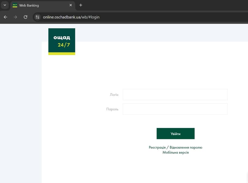This screenshot has width=248, height=183.
Task: Expand the tab search chevron
Action: point(5,5)
